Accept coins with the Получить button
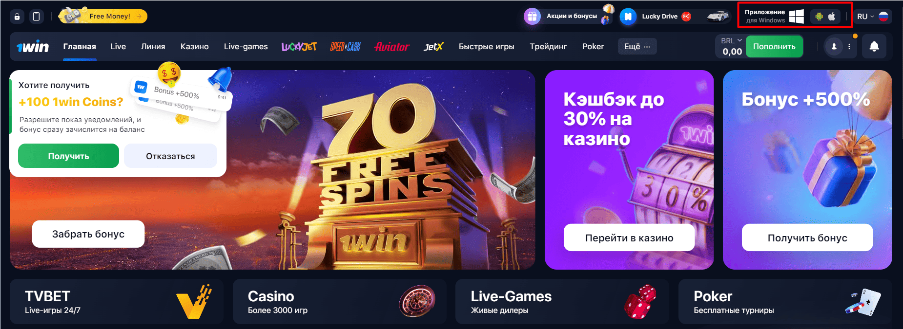 click(68, 156)
